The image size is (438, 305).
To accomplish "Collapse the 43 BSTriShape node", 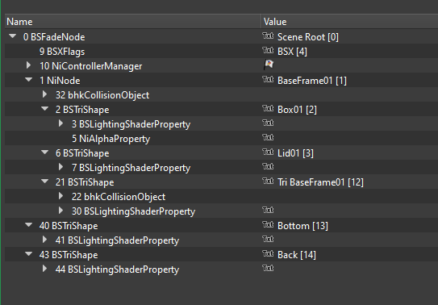I will (x=28, y=254).
